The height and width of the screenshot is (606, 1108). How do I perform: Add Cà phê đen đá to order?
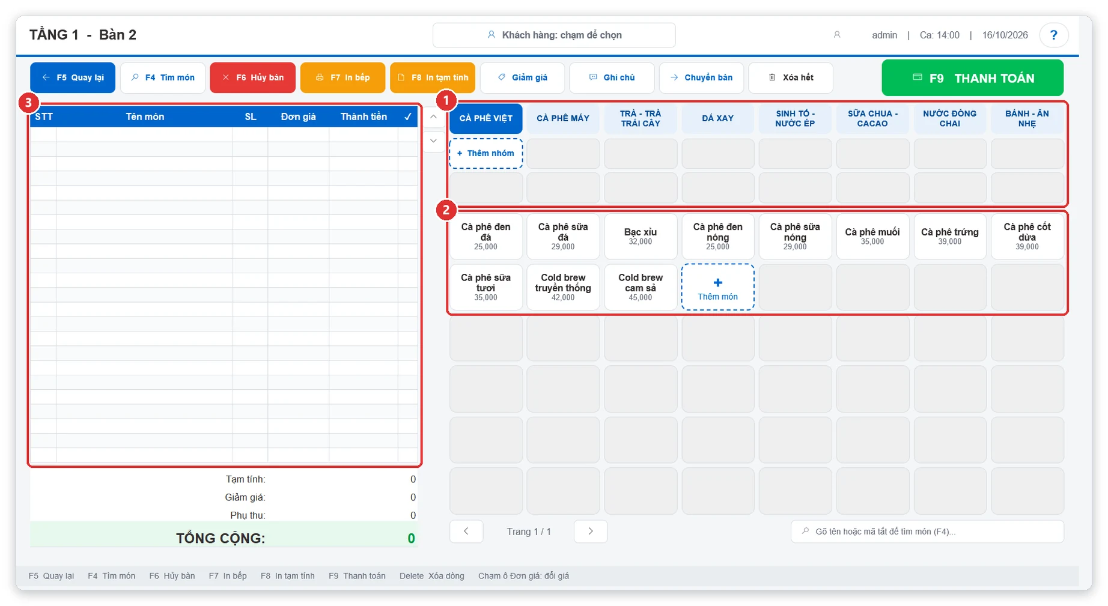pos(486,236)
